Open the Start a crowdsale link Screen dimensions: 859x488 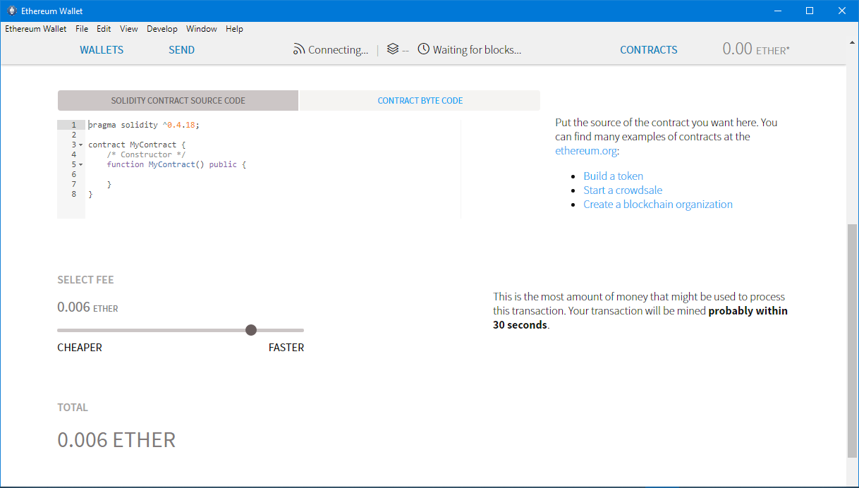coord(623,190)
